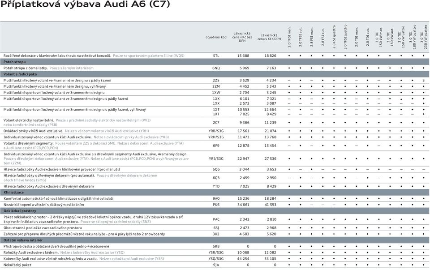This screenshot has width=430, height=270.
Task: Click the 'S' marker in the 2ZS row
Action: (x=424, y=80)
